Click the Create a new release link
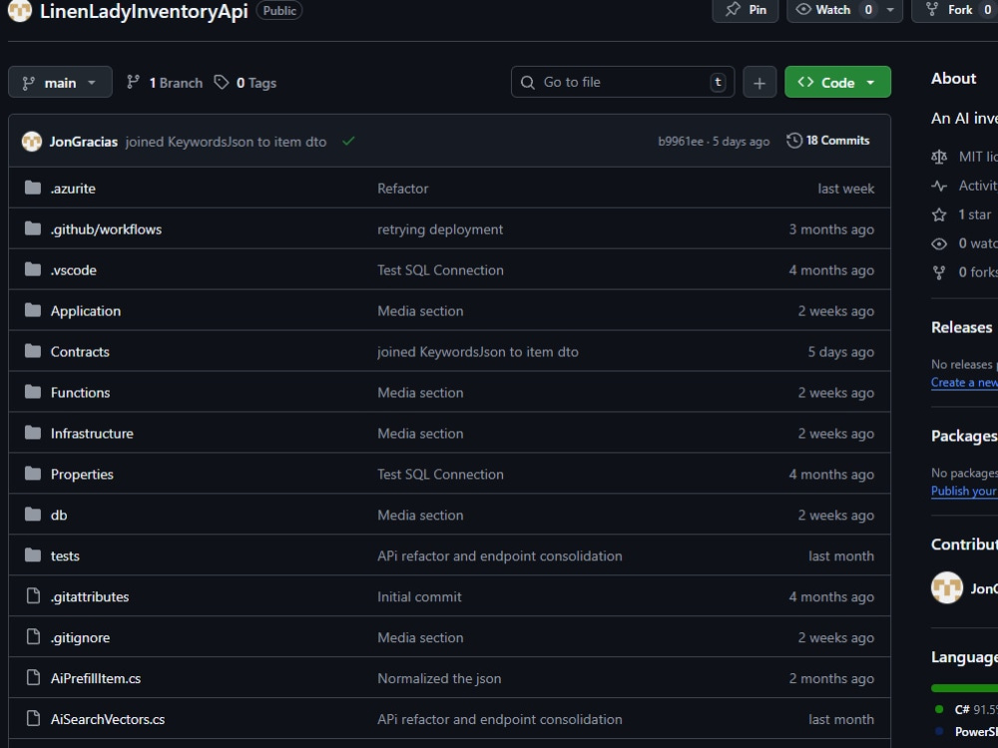Screen dimensions: 998x748 coord(964,382)
